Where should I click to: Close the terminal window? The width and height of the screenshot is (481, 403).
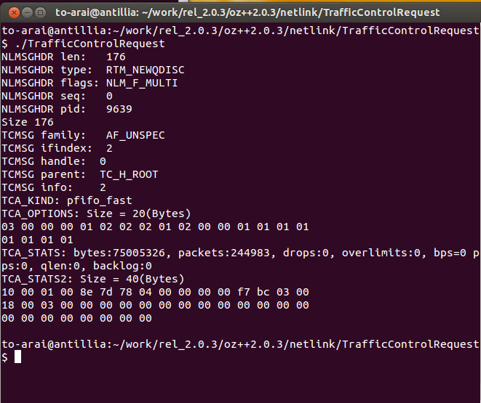tap(14, 13)
